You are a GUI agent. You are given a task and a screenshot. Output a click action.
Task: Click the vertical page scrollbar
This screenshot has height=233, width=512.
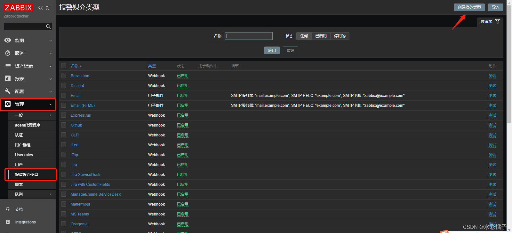[509, 64]
